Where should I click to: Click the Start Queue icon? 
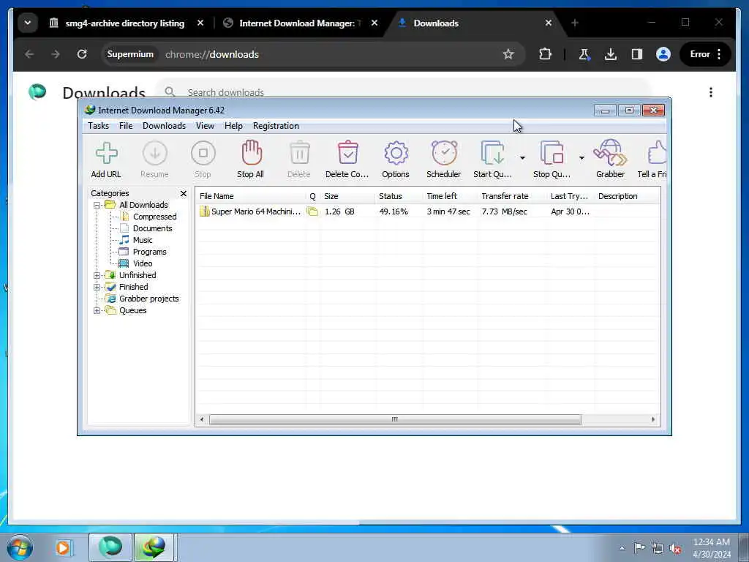[492, 153]
